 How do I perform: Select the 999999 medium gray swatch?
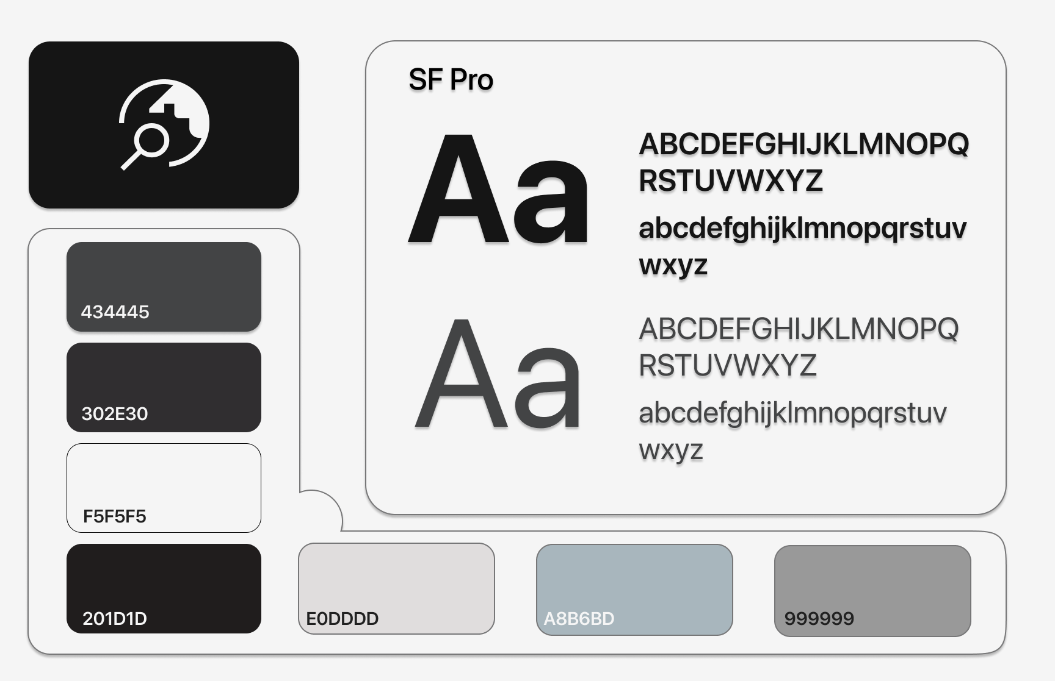pyautogui.click(x=872, y=591)
